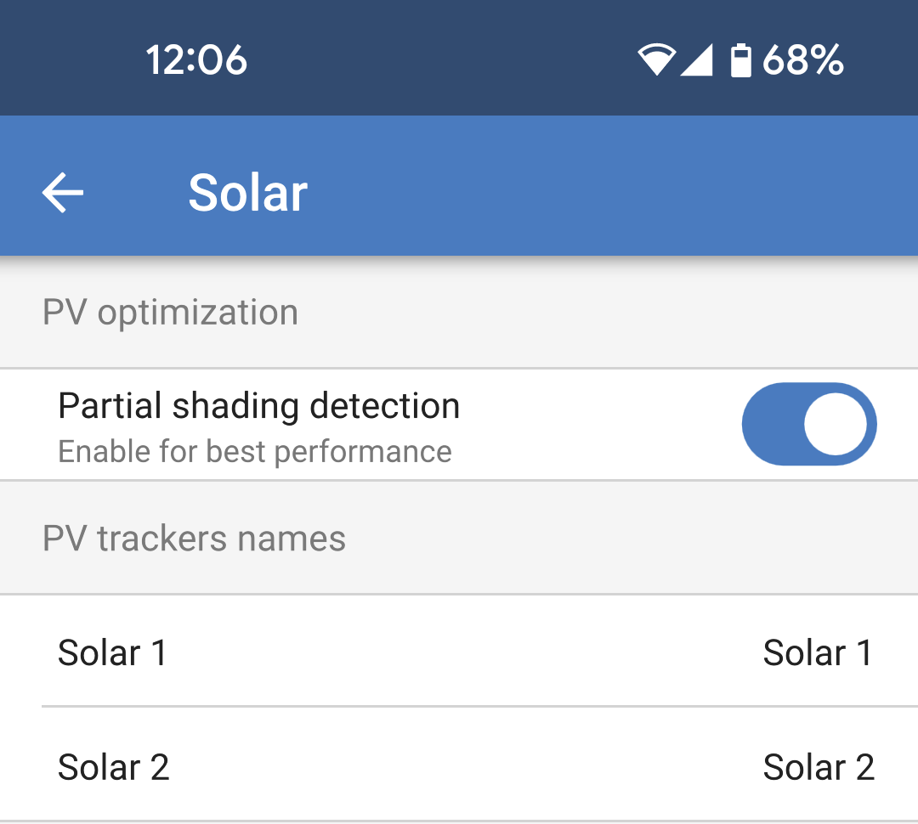Image resolution: width=918 pixels, height=824 pixels.
Task: Click the Partial shading detection label
Action: (258, 406)
